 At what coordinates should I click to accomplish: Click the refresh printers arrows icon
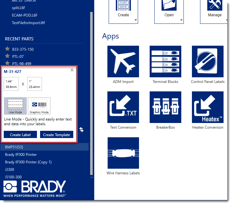click(x=81, y=130)
